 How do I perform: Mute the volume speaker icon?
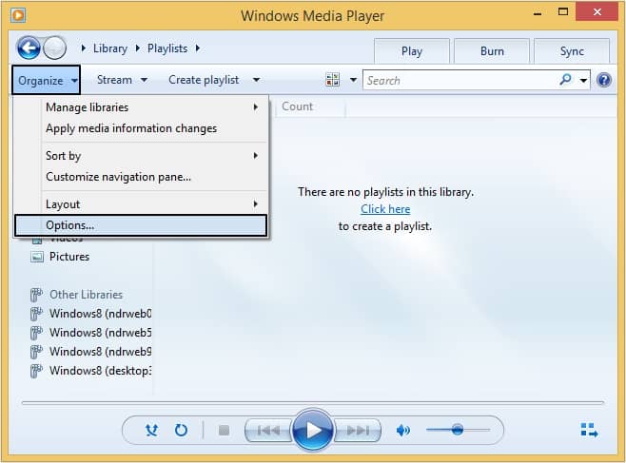click(402, 431)
